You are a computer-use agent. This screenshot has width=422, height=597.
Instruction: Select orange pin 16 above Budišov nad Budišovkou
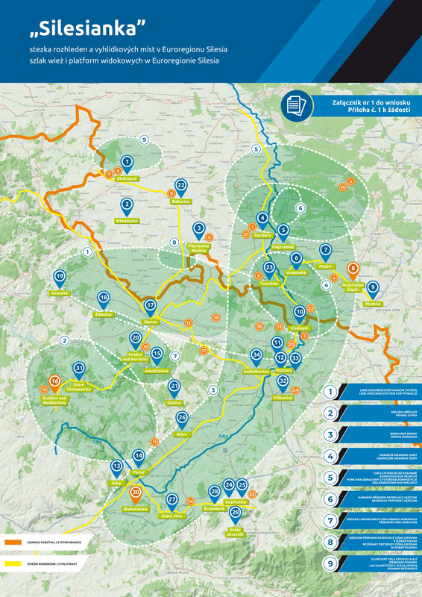54,384
